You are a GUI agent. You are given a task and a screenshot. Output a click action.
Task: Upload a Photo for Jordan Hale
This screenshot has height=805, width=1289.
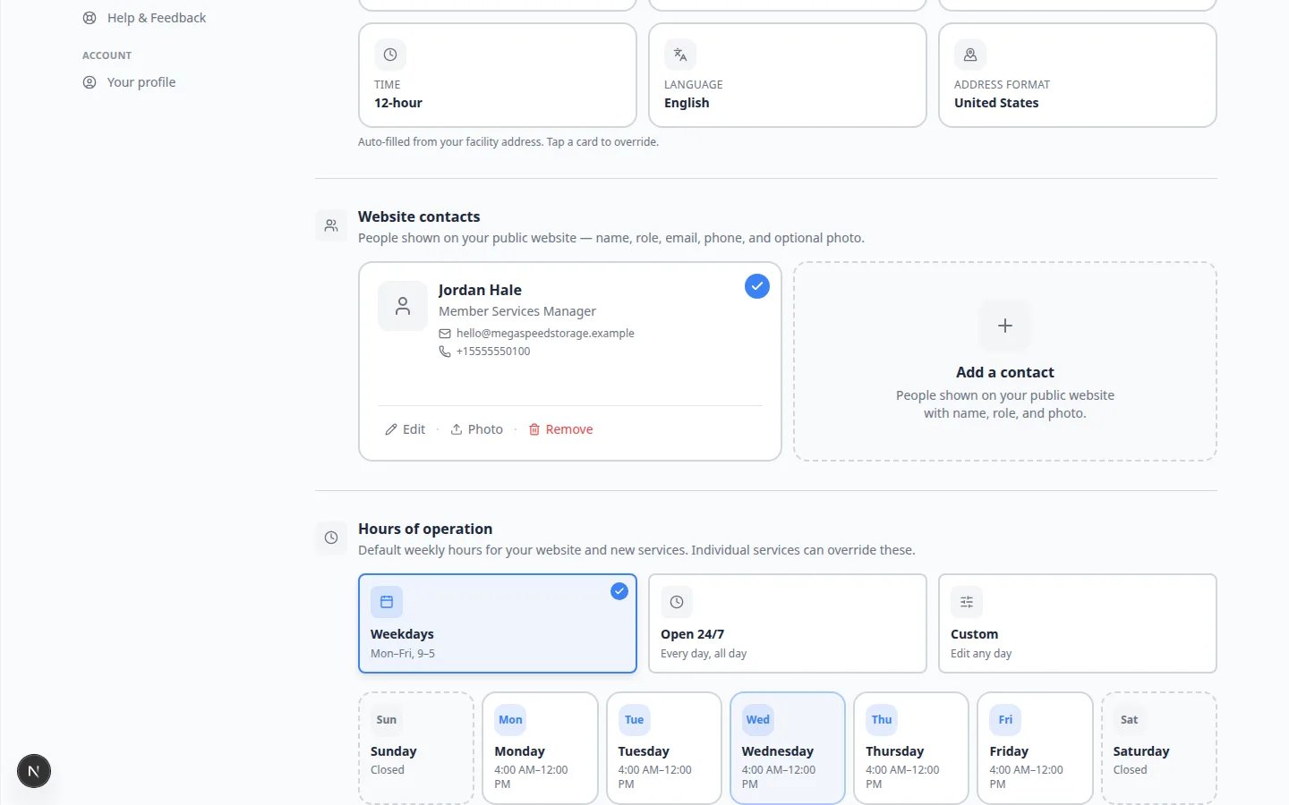[476, 429]
